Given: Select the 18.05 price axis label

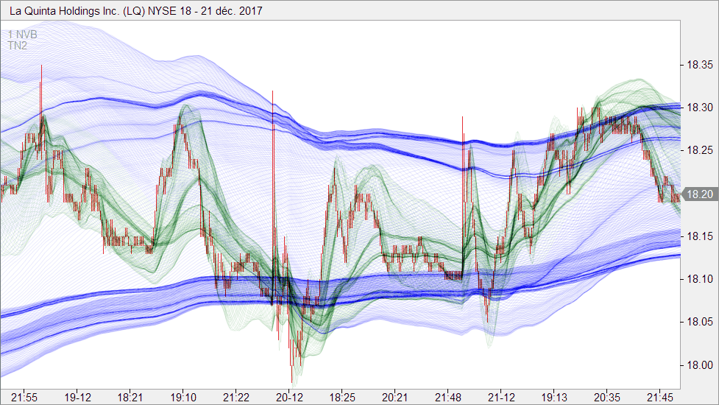Looking at the screenshot, I should pyautogui.click(x=700, y=323).
